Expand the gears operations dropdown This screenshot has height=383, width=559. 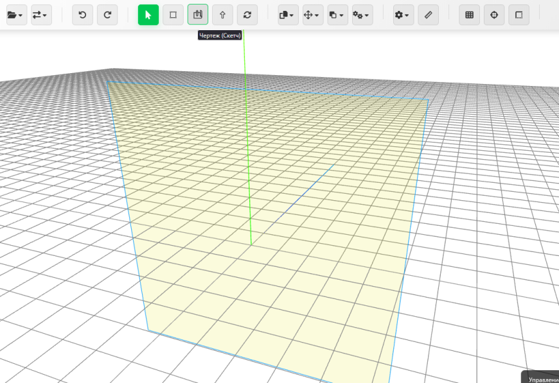click(x=362, y=14)
